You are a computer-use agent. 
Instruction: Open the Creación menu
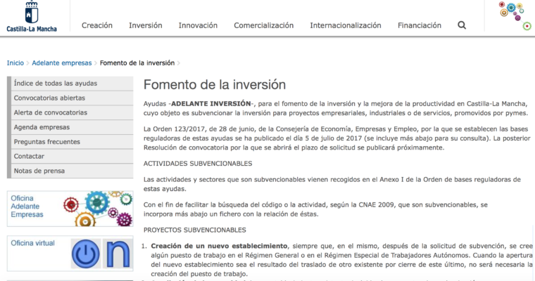click(97, 25)
